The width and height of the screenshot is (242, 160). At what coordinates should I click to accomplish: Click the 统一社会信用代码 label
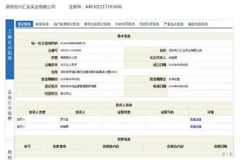tap(44, 43)
